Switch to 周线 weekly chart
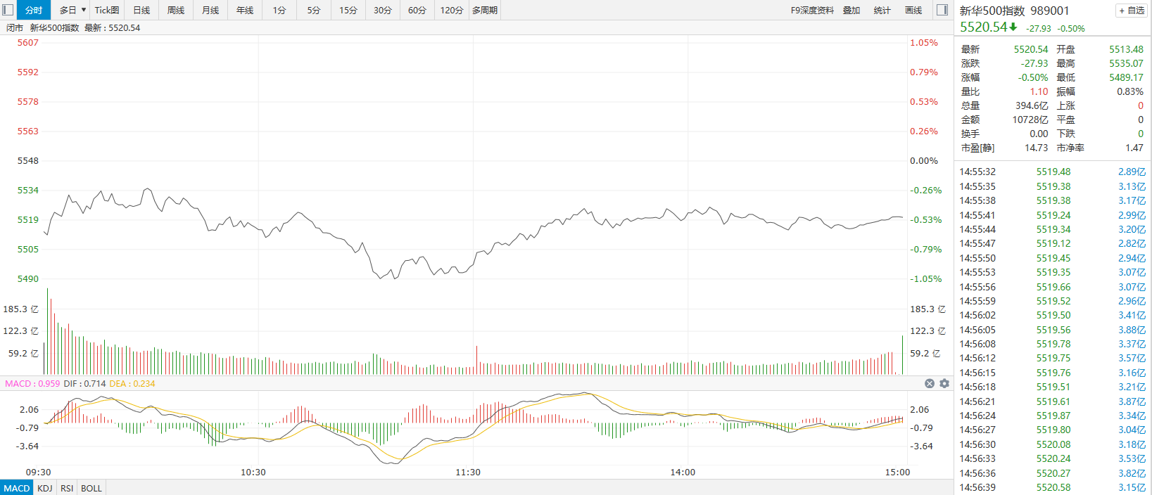This screenshot has height=495, width=1152. tap(176, 10)
